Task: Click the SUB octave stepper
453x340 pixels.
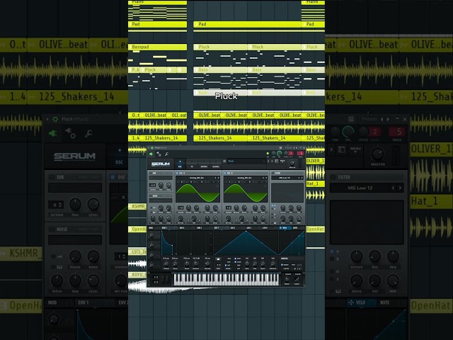Action: tap(152, 186)
